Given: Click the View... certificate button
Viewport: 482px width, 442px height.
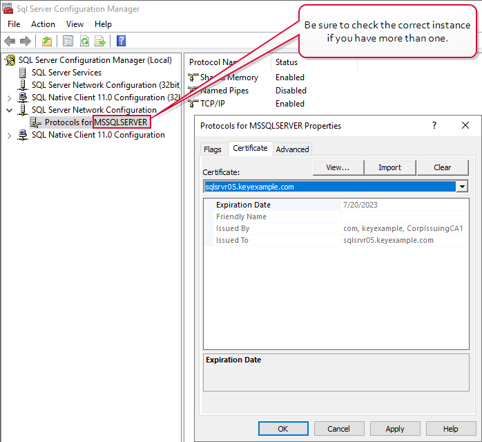Looking at the screenshot, I should coord(338,167).
